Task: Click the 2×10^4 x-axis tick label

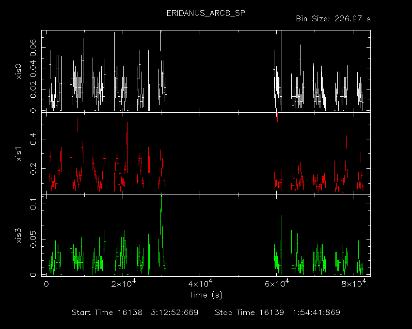Action: coord(123,284)
